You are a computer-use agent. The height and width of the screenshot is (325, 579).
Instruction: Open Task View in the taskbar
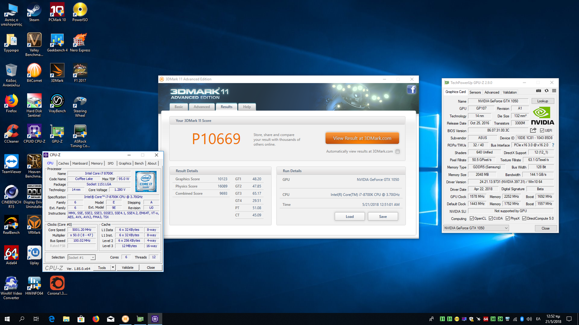point(36,319)
